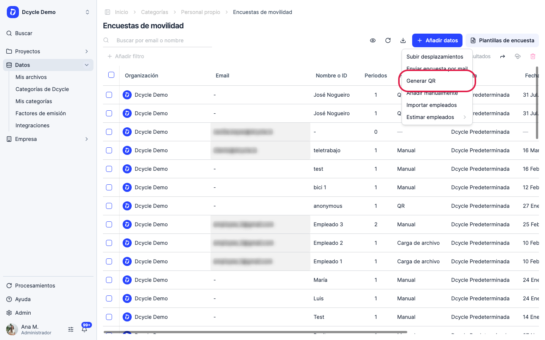Screen dimensions: 545x340
Task: Click the share arrow icon
Action: pos(503,56)
